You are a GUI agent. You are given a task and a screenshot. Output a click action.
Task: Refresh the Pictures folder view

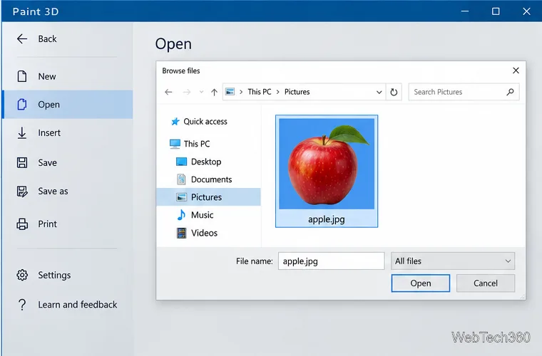(x=394, y=92)
